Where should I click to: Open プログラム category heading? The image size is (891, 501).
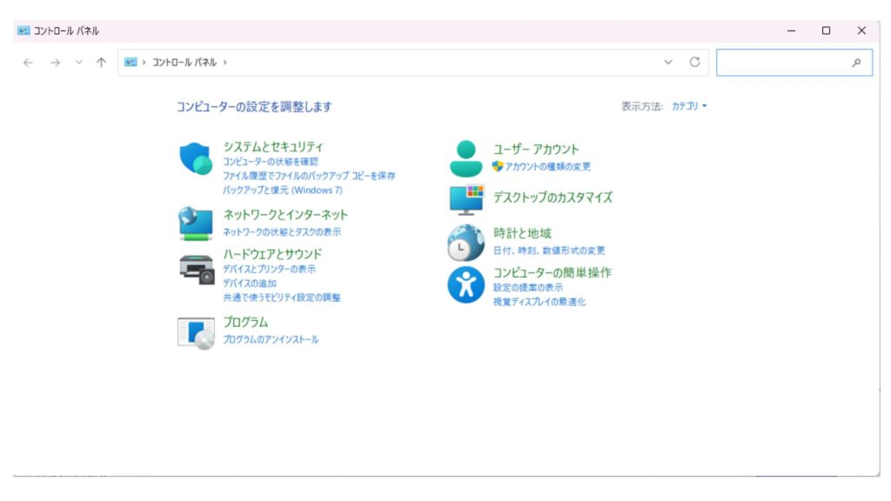pyautogui.click(x=245, y=322)
